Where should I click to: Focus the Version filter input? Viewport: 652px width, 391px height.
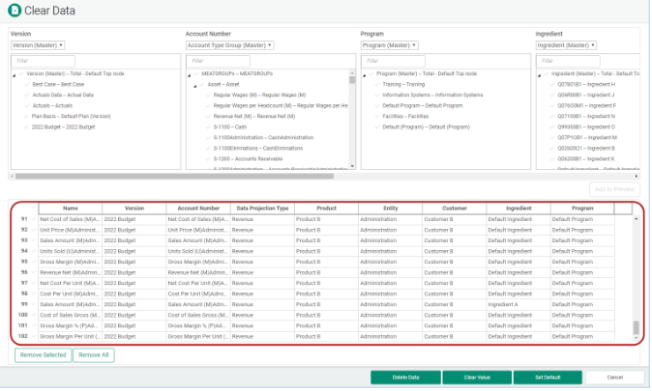[44, 61]
